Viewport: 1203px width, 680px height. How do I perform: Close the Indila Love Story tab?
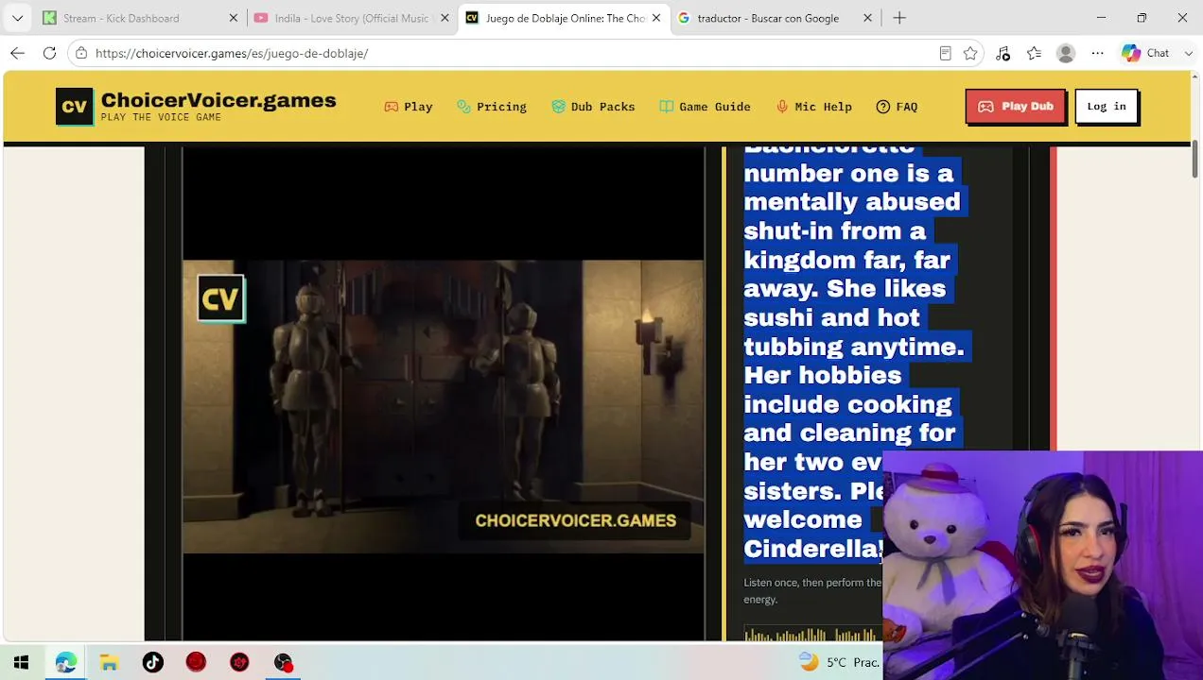pos(445,18)
